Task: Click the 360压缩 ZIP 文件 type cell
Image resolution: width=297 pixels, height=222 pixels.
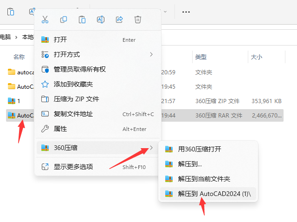Action: [x=218, y=101]
